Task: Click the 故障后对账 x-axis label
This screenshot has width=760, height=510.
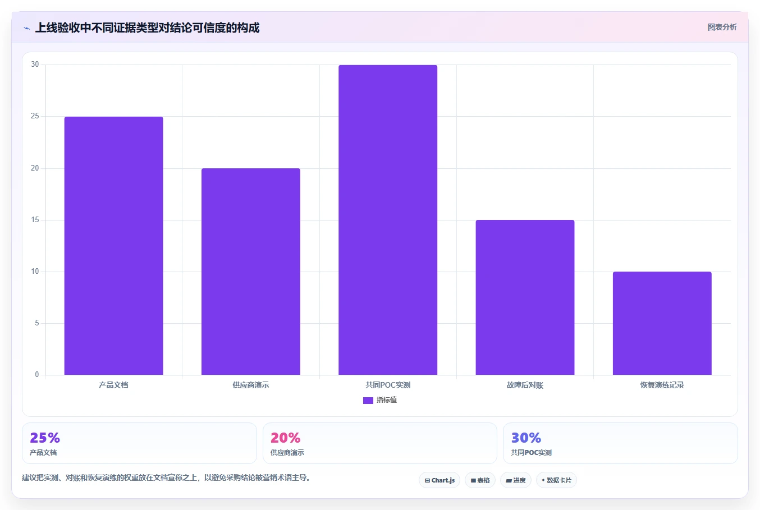Action: pyautogui.click(x=525, y=385)
